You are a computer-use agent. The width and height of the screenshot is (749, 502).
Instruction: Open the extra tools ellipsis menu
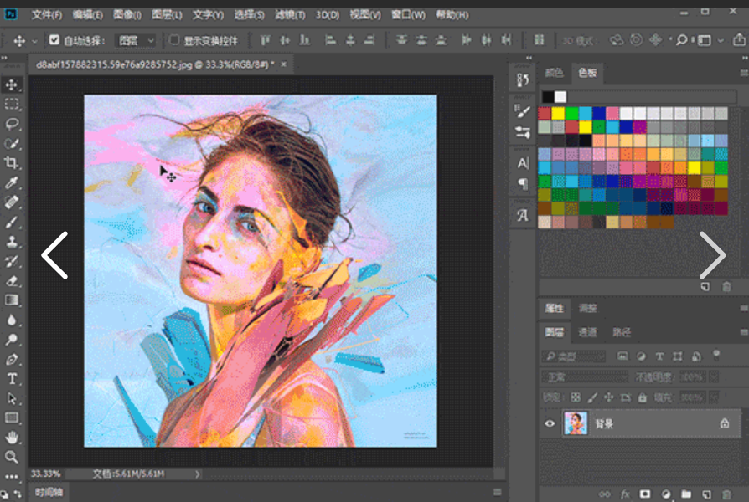coord(12,476)
